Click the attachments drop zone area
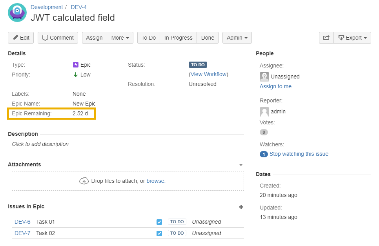 click(x=128, y=181)
